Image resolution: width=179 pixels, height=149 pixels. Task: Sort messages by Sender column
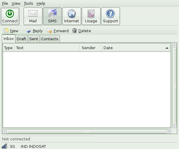tap(91, 48)
